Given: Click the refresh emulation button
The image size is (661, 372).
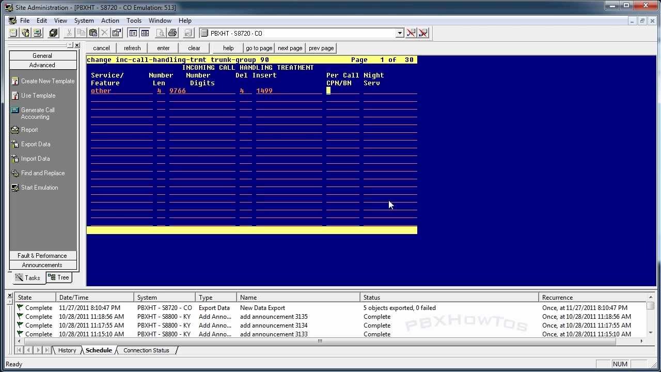Looking at the screenshot, I should coord(132,48).
